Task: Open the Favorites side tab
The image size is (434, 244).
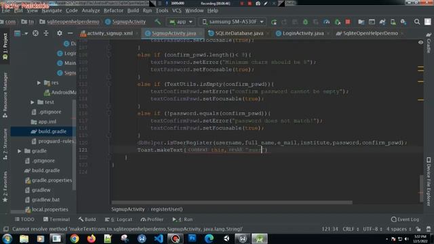Action: (x=5, y=187)
